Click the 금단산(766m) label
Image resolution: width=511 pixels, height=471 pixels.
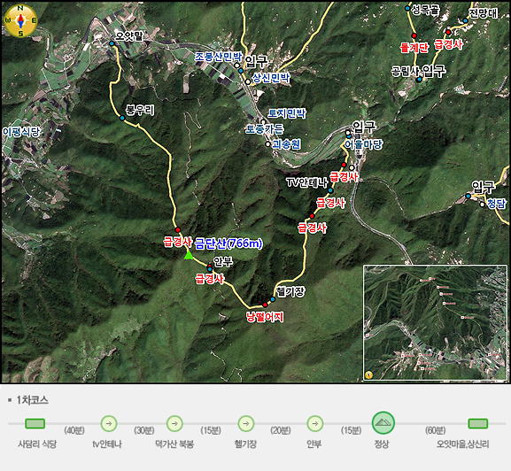point(228,243)
